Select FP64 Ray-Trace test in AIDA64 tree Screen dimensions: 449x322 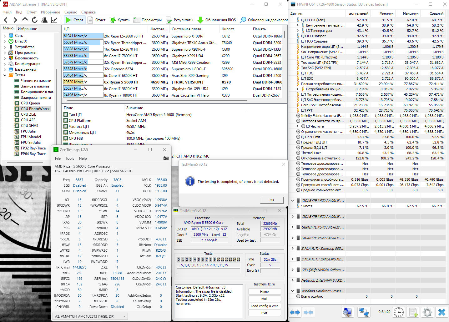pyautogui.click(x=33, y=154)
